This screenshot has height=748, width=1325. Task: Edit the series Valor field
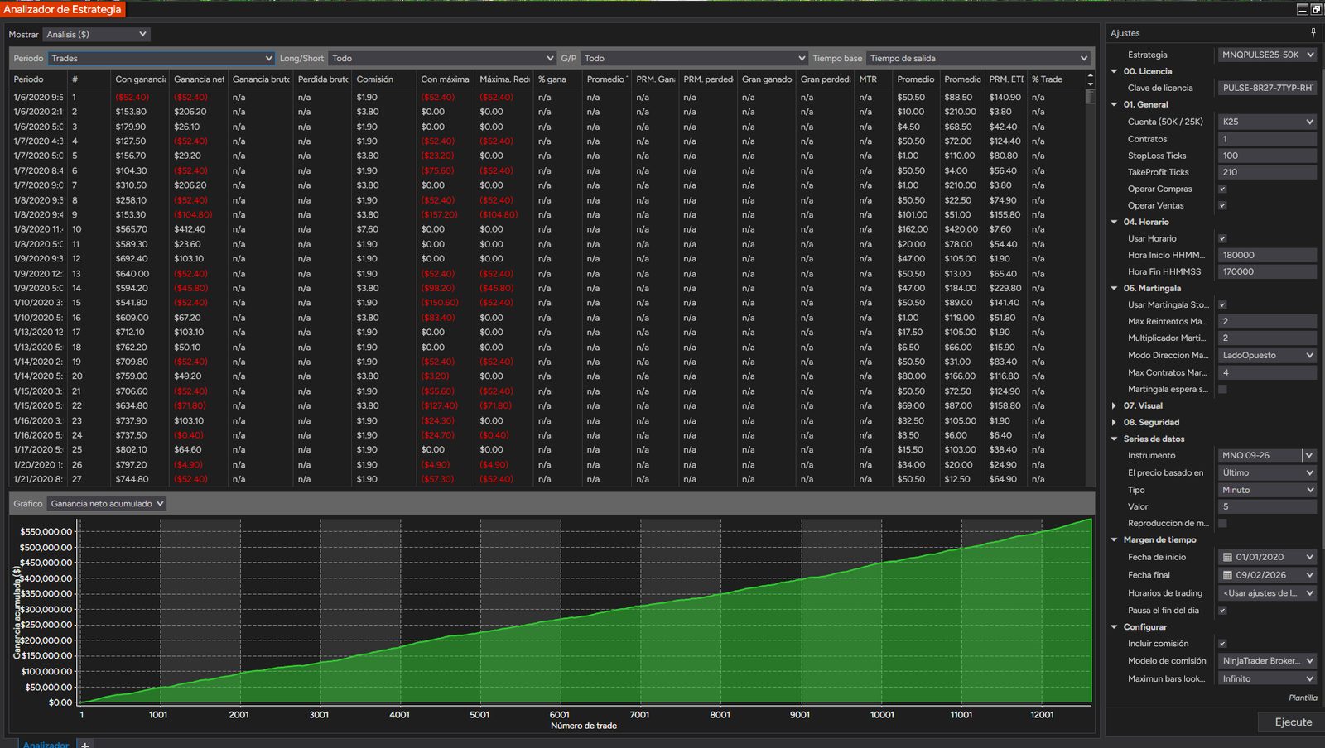pyautogui.click(x=1267, y=506)
